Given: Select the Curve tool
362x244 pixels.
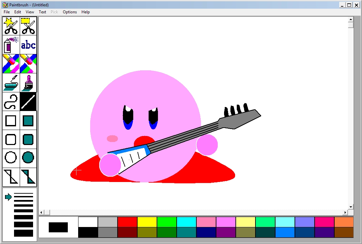Looking at the screenshot, I should tap(11, 102).
